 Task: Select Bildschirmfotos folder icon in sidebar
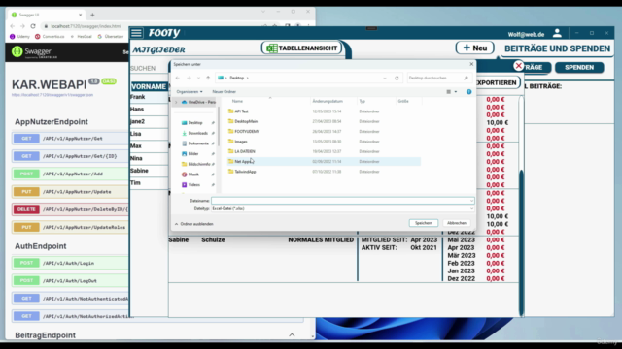184,164
